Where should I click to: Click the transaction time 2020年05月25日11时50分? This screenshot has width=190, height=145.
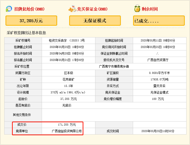click(x=158, y=131)
